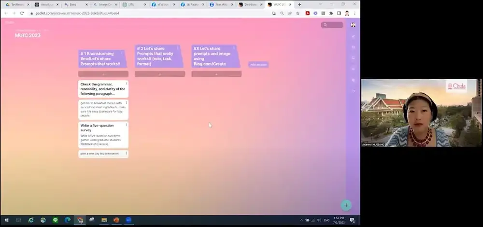This screenshot has width=483, height=227.
Task: Reload the Padlet page
Action: click(x=22, y=13)
